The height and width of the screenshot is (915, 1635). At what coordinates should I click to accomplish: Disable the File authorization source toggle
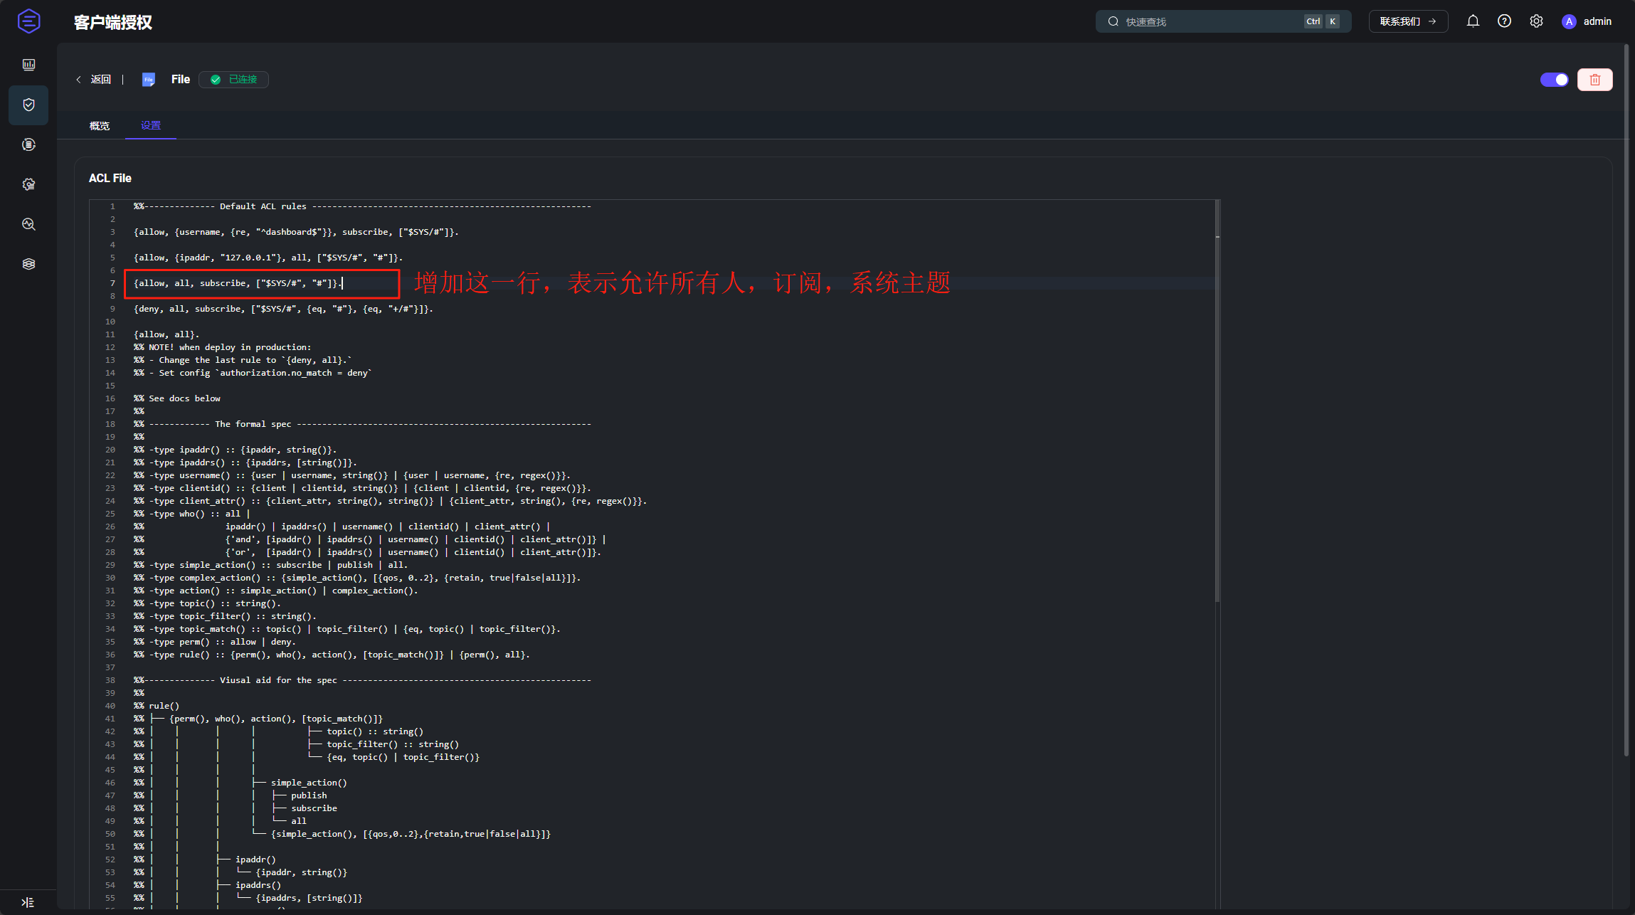point(1554,80)
